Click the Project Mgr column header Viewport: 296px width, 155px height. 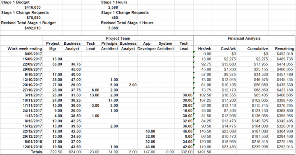pos(53,46)
